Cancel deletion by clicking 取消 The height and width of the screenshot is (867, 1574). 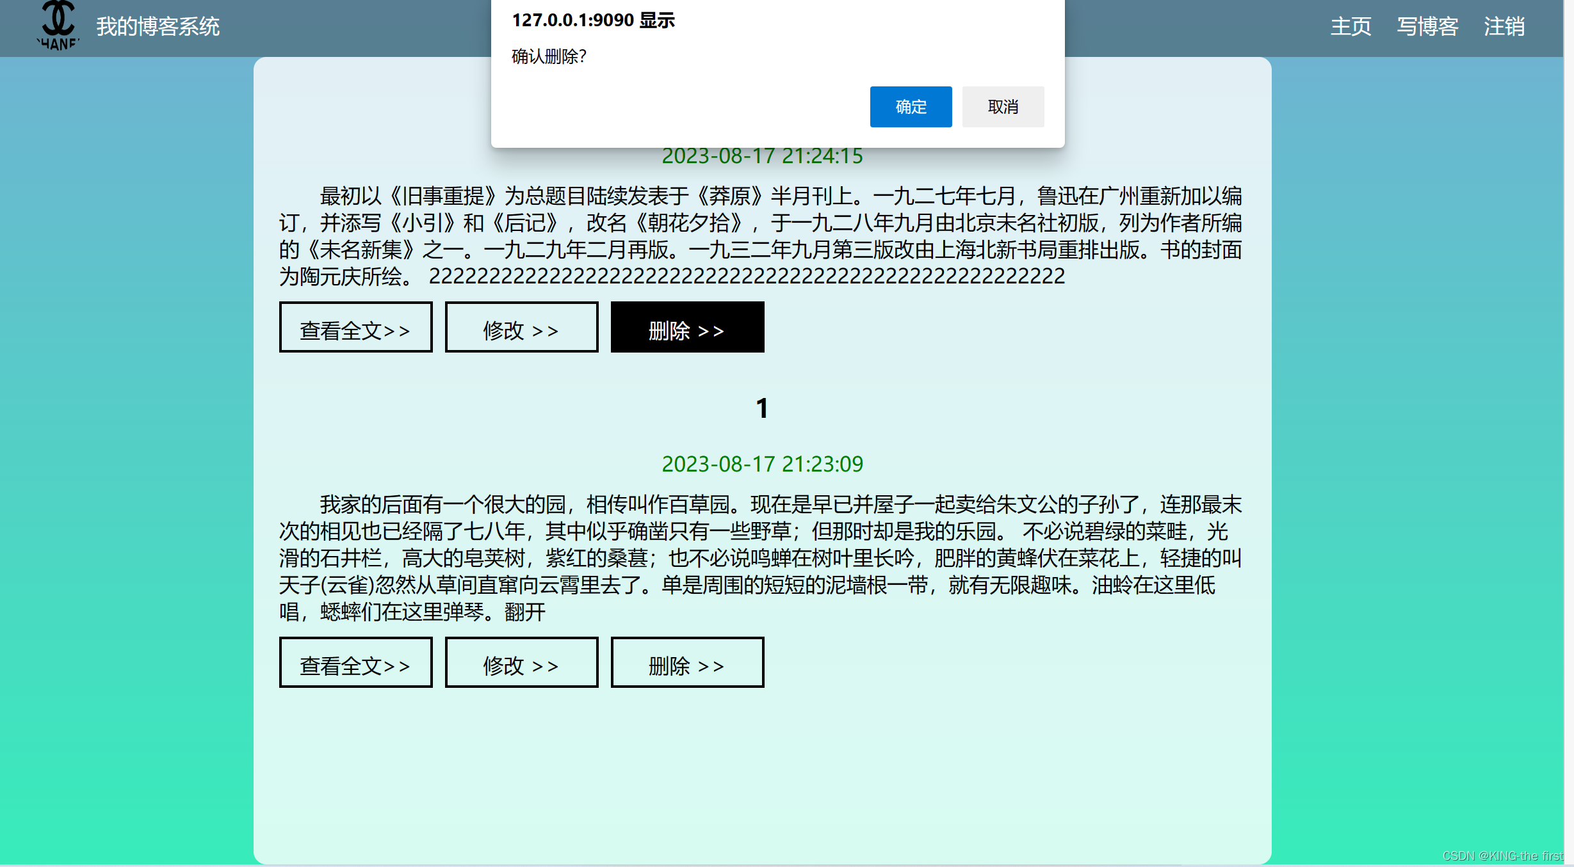tap(1002, 106)
